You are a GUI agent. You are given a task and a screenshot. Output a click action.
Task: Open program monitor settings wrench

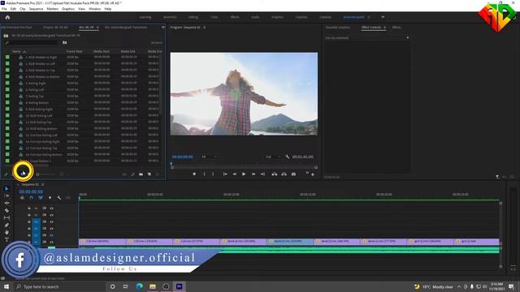(x=288, y=157)
